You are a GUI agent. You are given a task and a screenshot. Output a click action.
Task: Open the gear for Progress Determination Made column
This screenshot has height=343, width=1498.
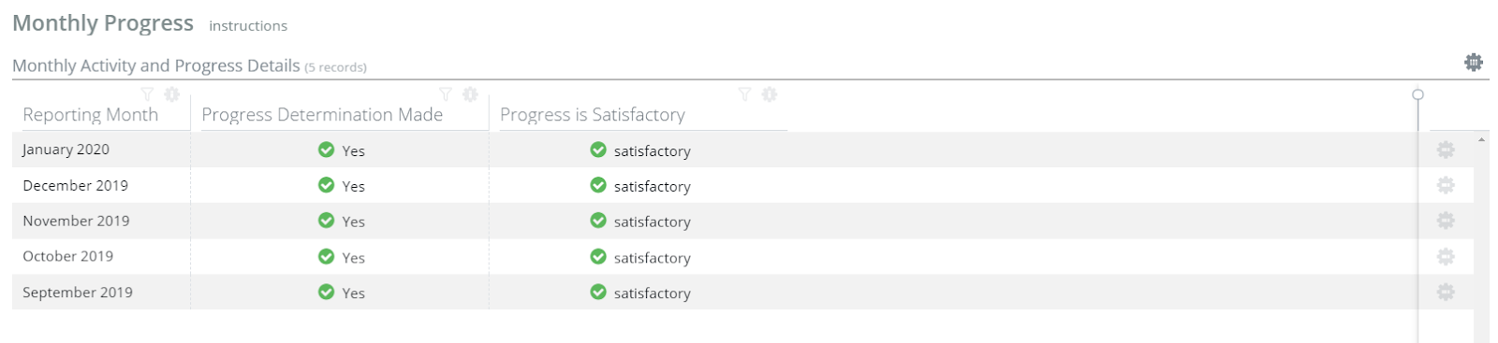click(471, 94)
